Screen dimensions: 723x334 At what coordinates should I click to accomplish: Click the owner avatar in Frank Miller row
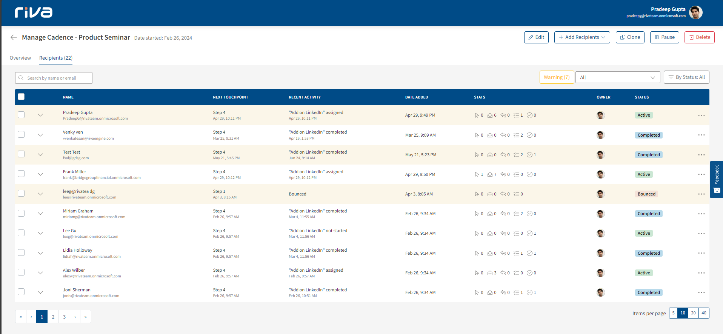click(600, 174)
